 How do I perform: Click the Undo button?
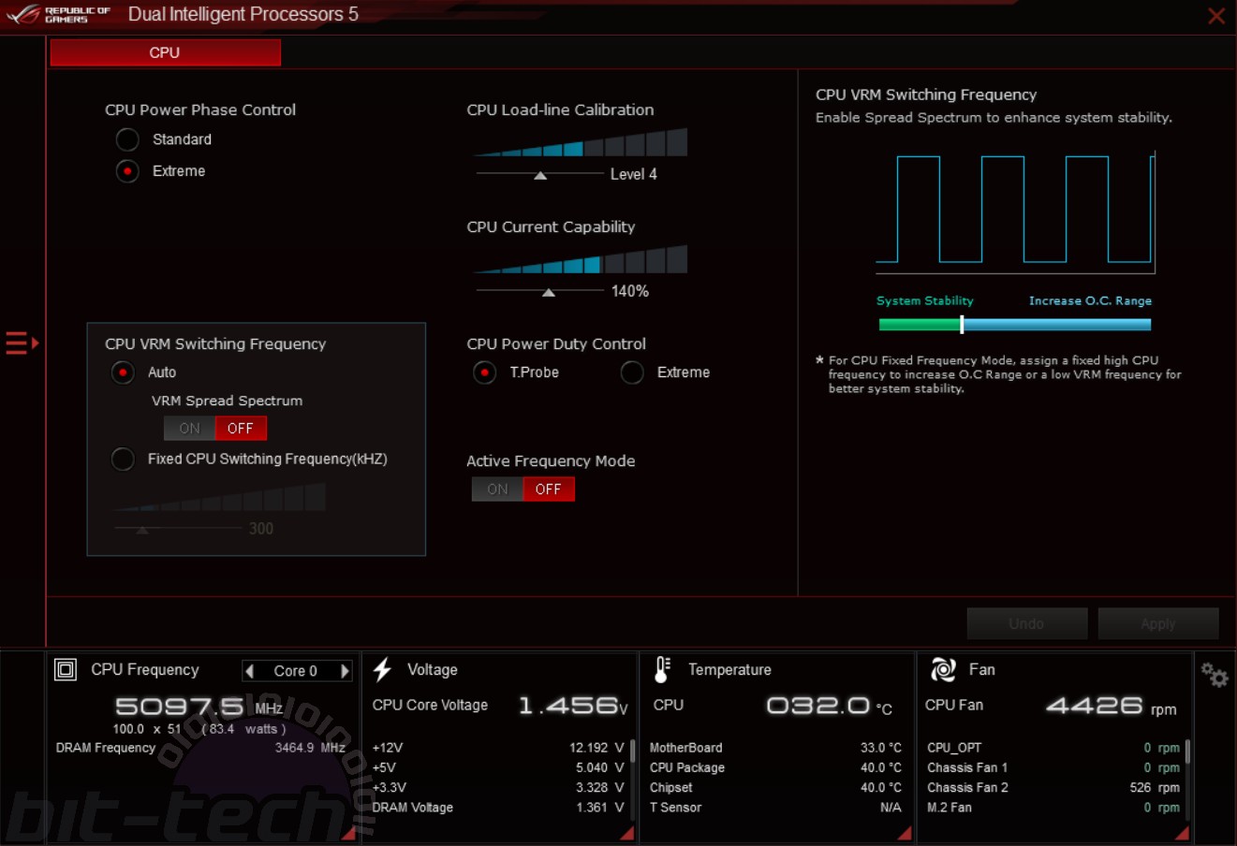click(x=1026, y=623)
